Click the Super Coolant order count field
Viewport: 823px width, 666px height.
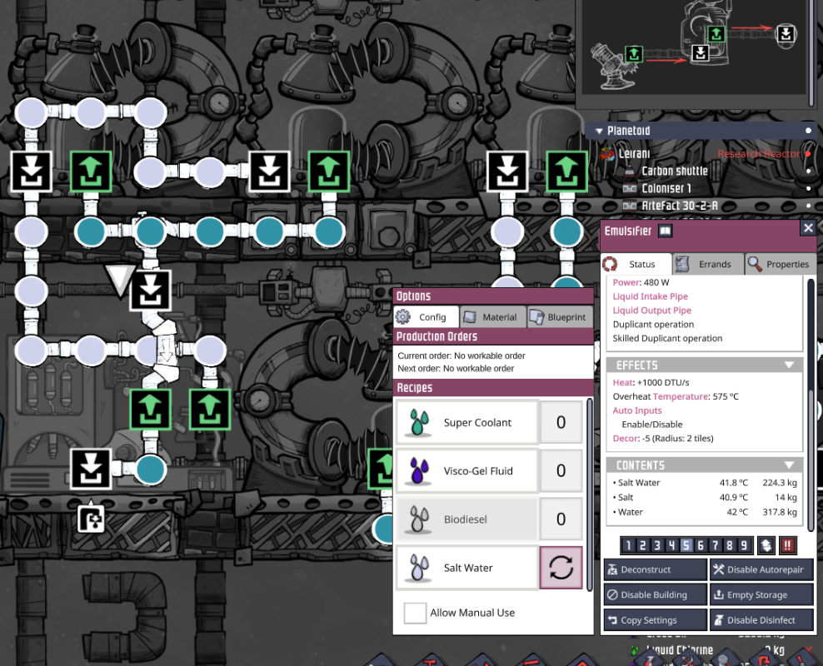coord(561,422)
